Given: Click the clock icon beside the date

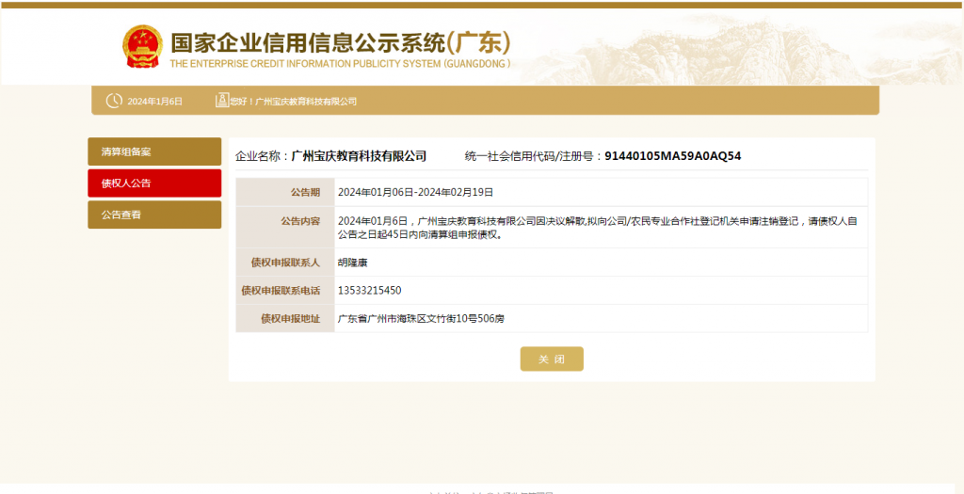Looking at the screenshot, I should (114, 101).
